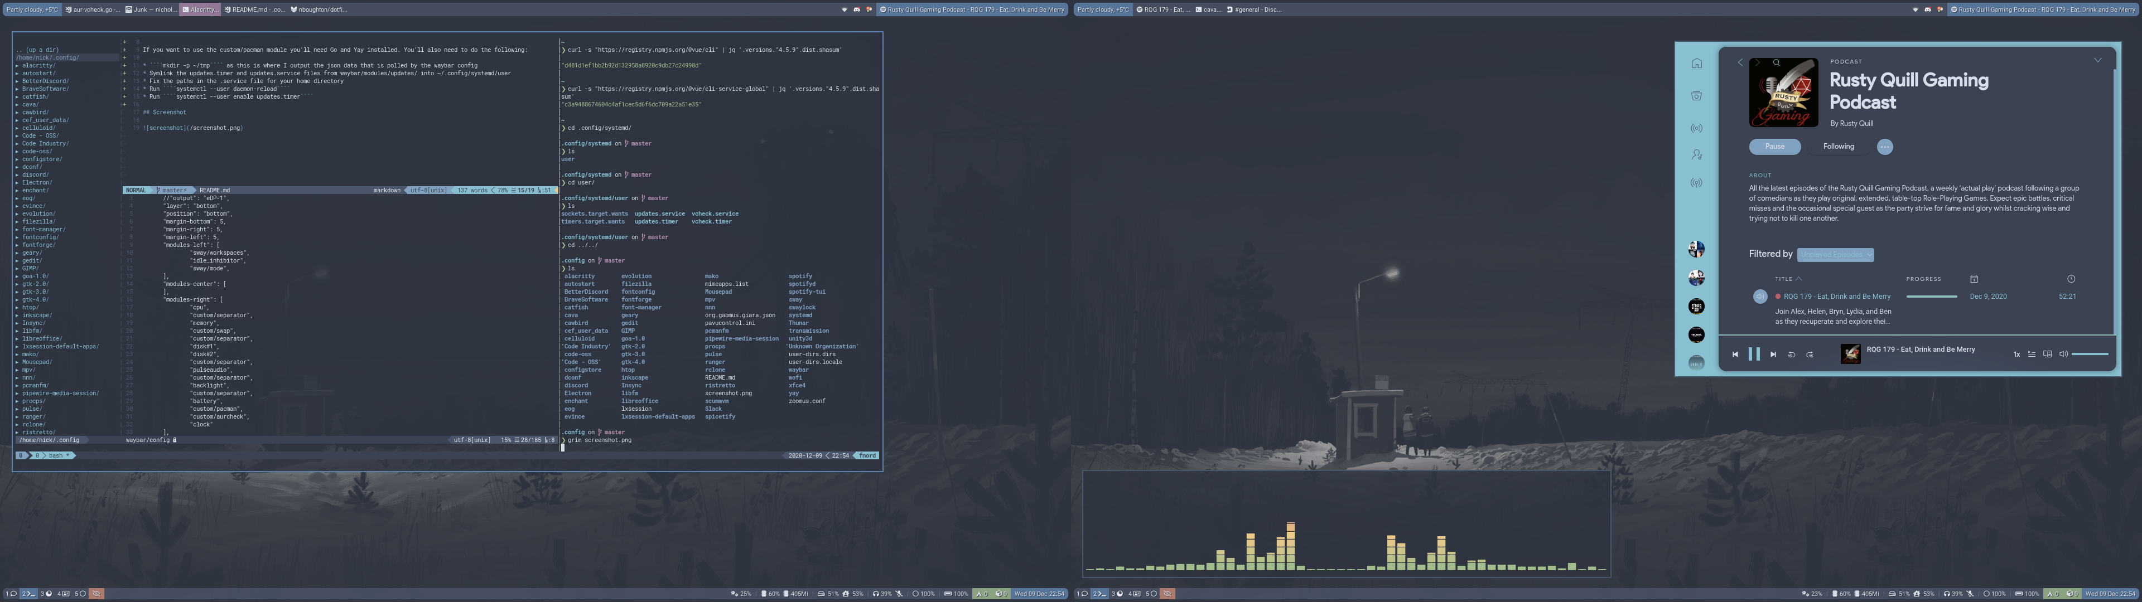
Task: Click the network tray icon on left monitor bar
Action: [x=845, y=10]
